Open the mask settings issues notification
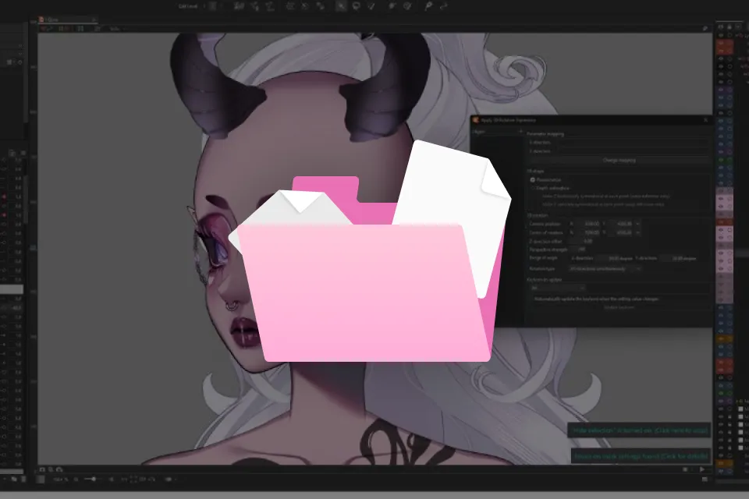This screenshot has width=749, height=499. click(641, 456)
